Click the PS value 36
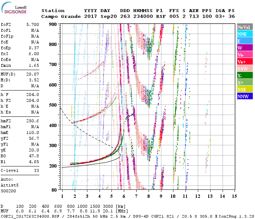 point(232,16)
